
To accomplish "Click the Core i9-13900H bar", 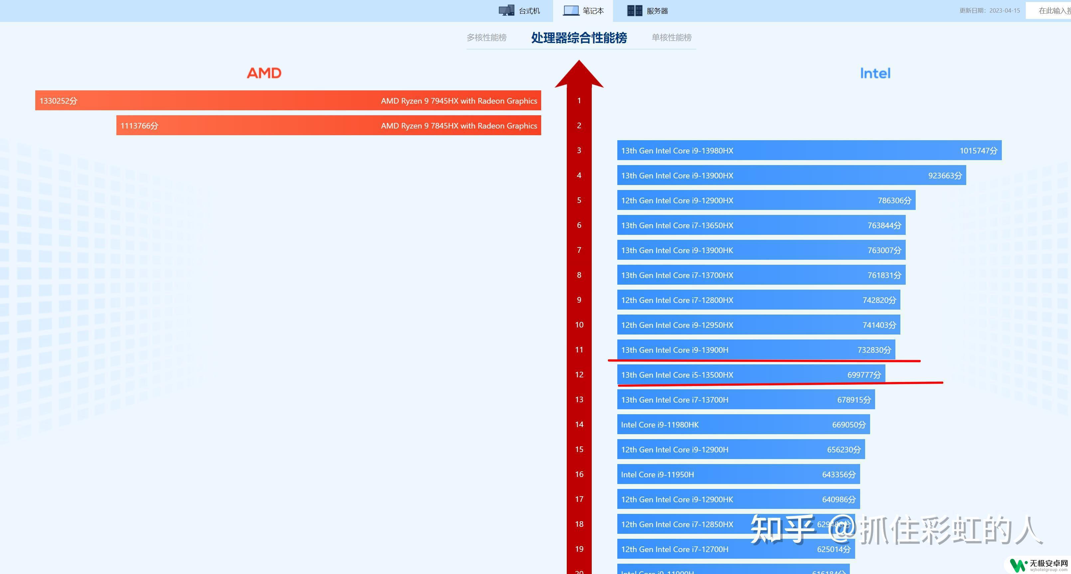I will click(756, 350).
